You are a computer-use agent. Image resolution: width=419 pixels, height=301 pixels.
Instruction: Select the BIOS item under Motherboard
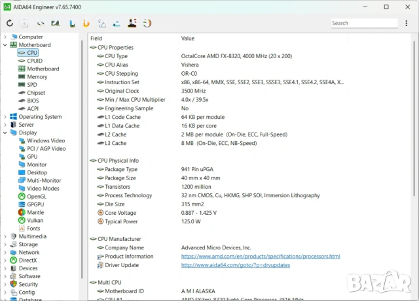(x=33, y=101)
